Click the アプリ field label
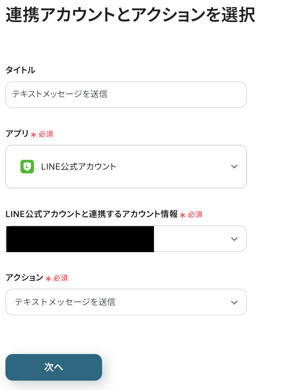This screenshot has width=285, height=390. pos(17,134)
